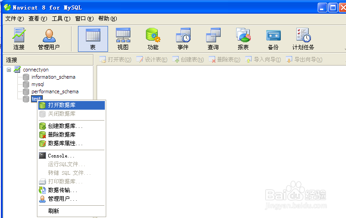Click the 事件 (Events) toolbar icon
346x218 pixels.
183,39
